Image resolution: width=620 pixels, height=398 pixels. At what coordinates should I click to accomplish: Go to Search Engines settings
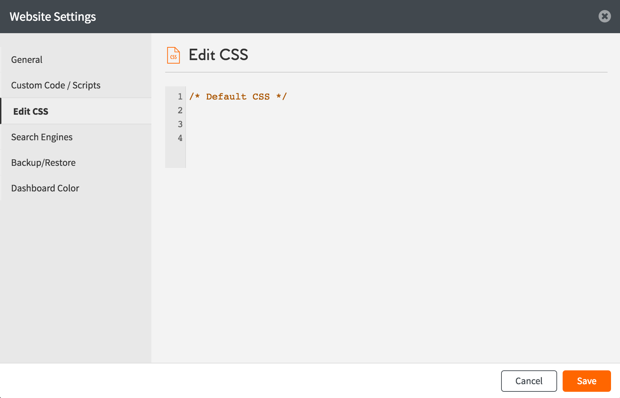42,137
